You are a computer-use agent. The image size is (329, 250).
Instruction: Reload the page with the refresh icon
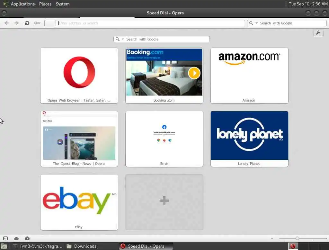[27, 23]
